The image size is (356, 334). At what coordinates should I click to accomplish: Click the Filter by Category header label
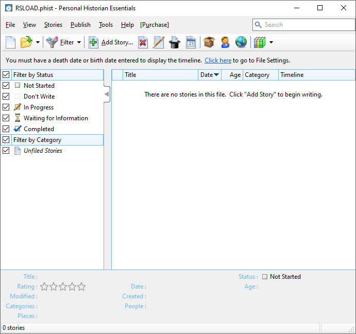tap(37, 140)
